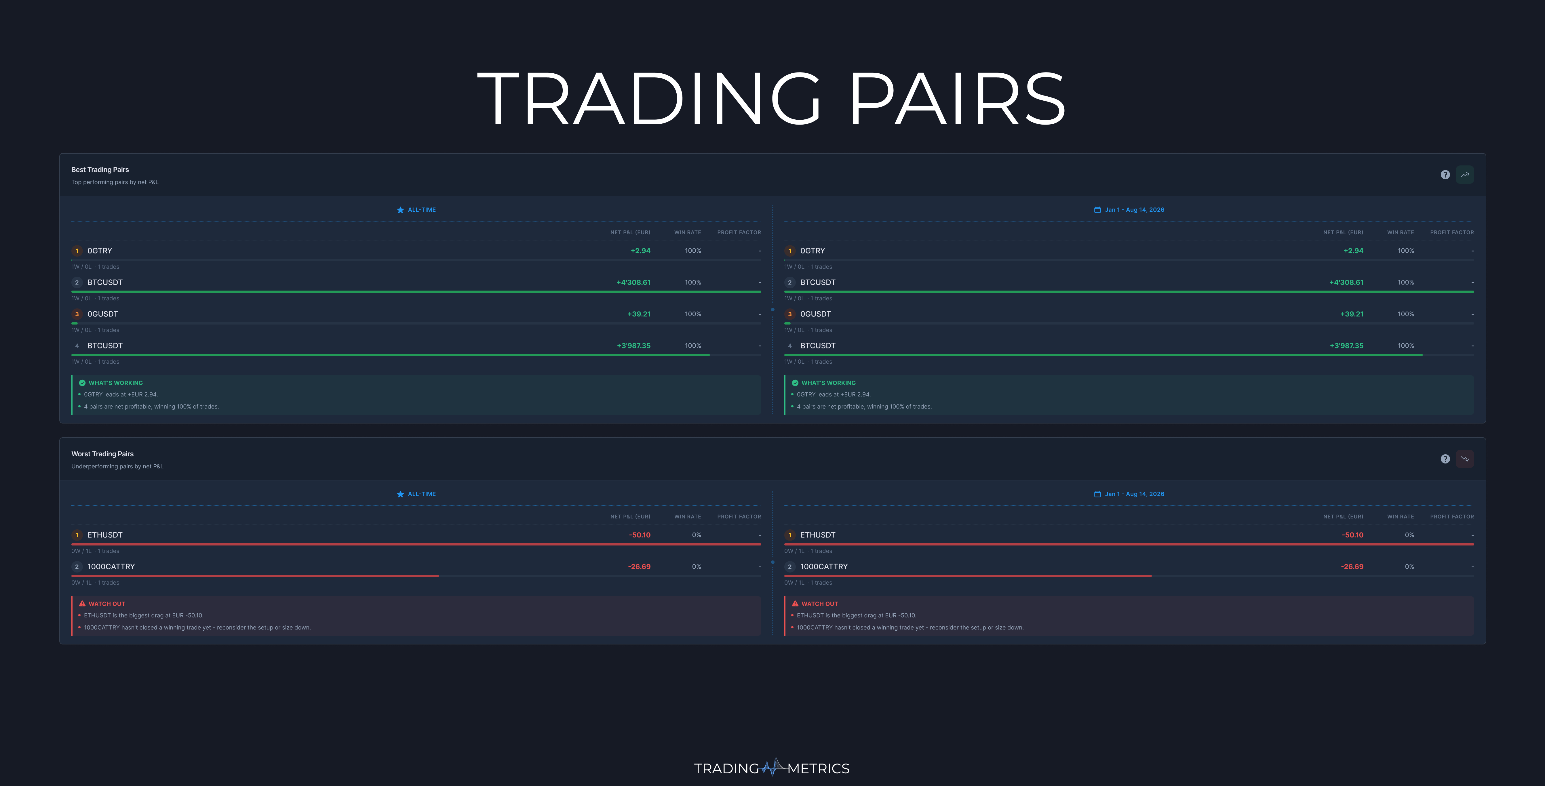Click the TradingMetrics pulse logo in footer
This screenshot has width=1545, height=786.
tap(773, 767)
